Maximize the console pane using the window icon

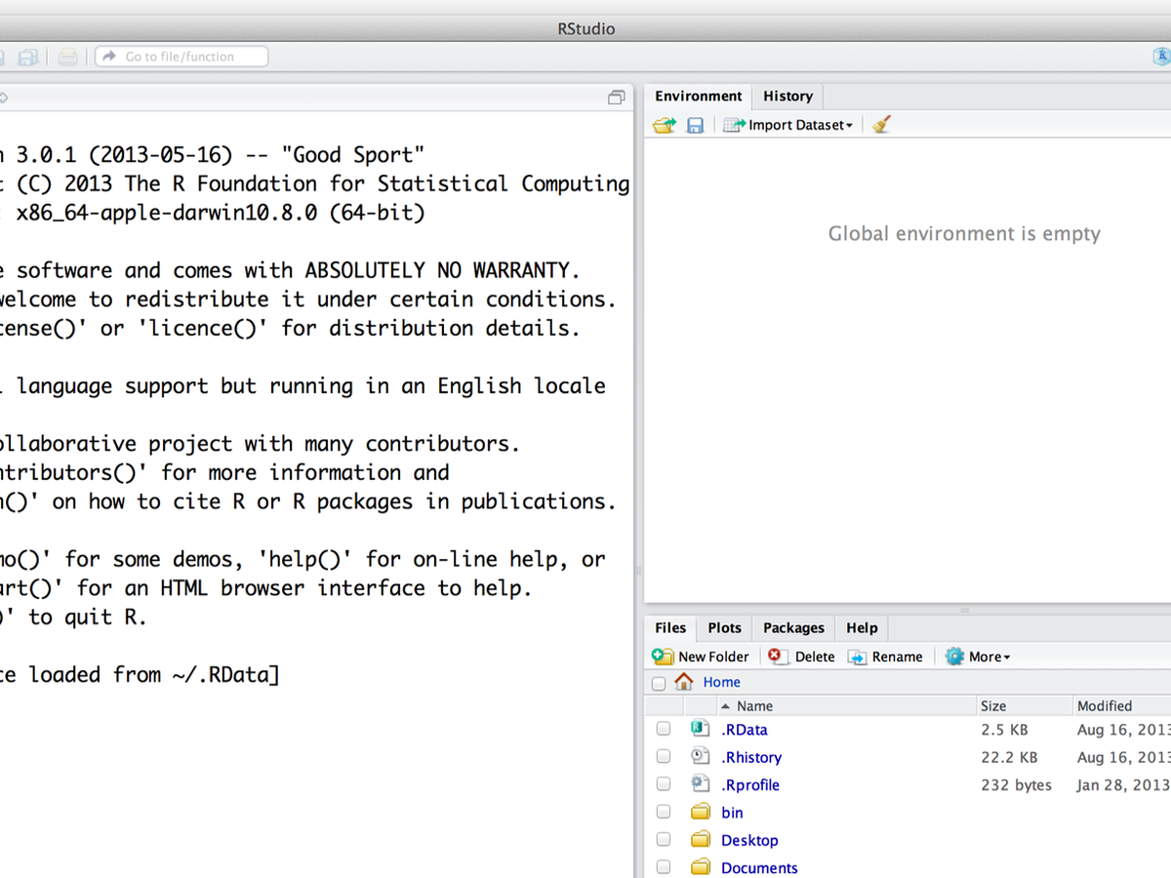coord(616,97)
